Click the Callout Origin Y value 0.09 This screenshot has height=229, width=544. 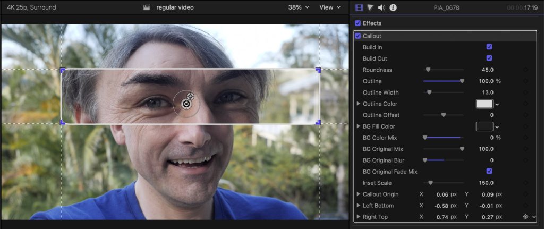[x=487, y=194]
